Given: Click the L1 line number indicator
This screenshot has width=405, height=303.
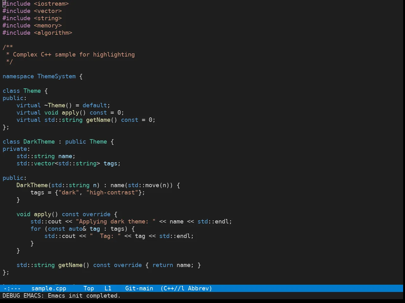Looking at the screenshot, I should pos(108,288).
